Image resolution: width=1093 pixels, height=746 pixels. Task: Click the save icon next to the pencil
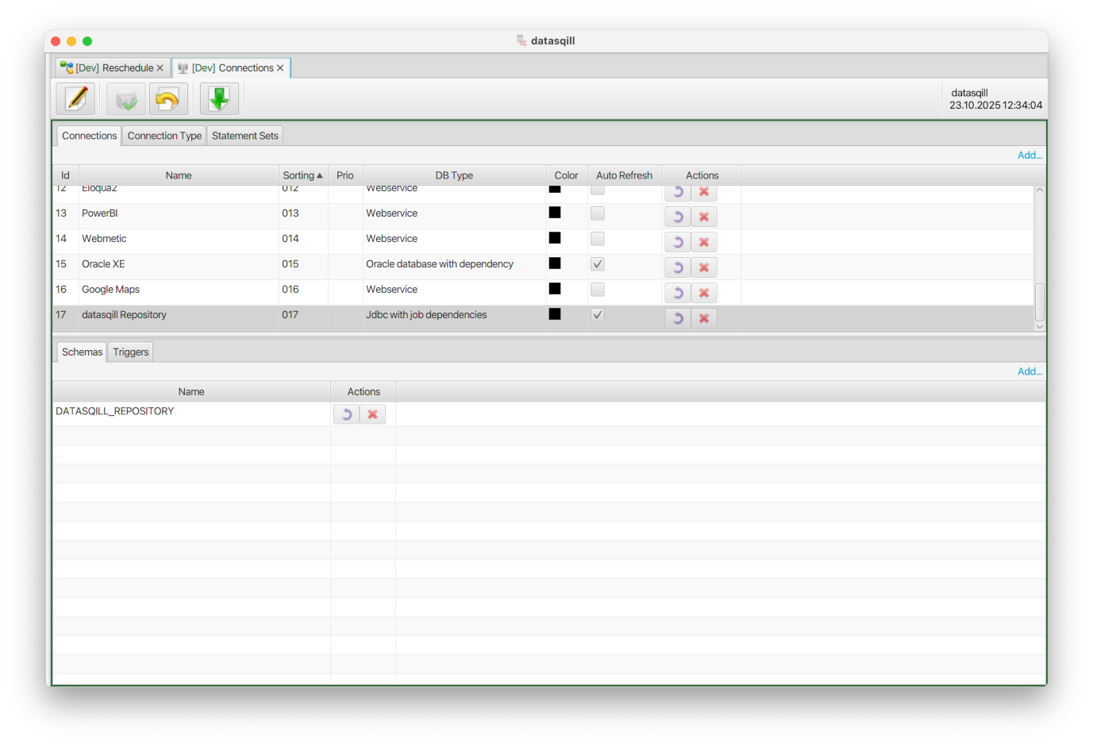125,98
